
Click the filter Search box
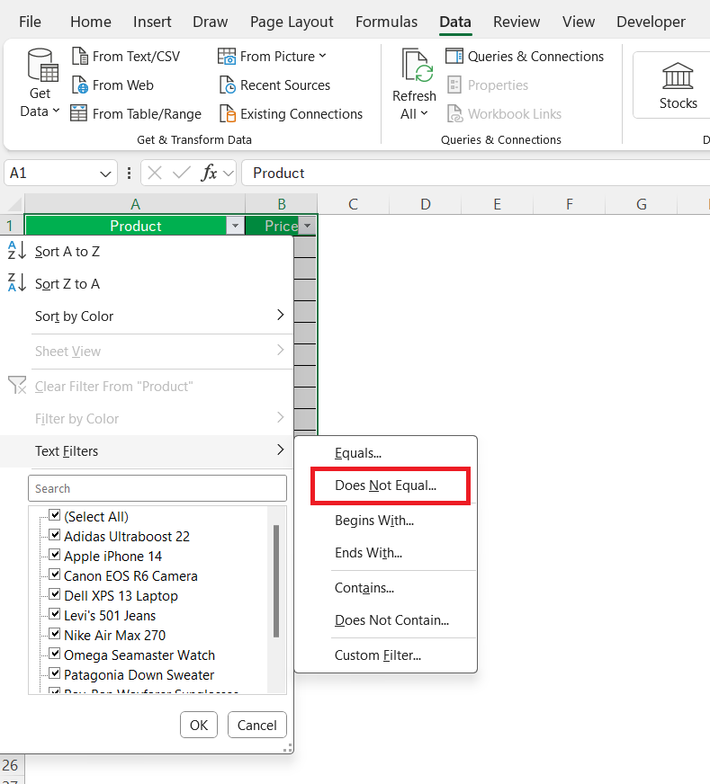click(x=157, y=488)
